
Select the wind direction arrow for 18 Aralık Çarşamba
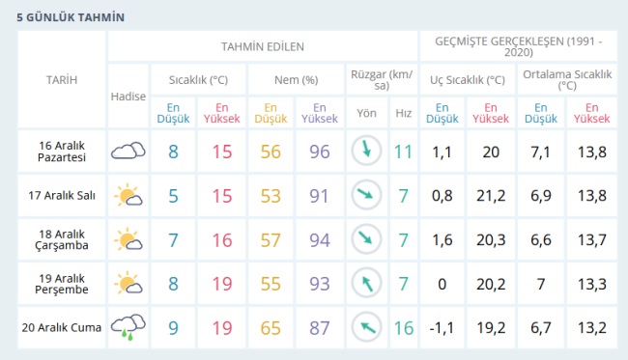click(366, 239)
